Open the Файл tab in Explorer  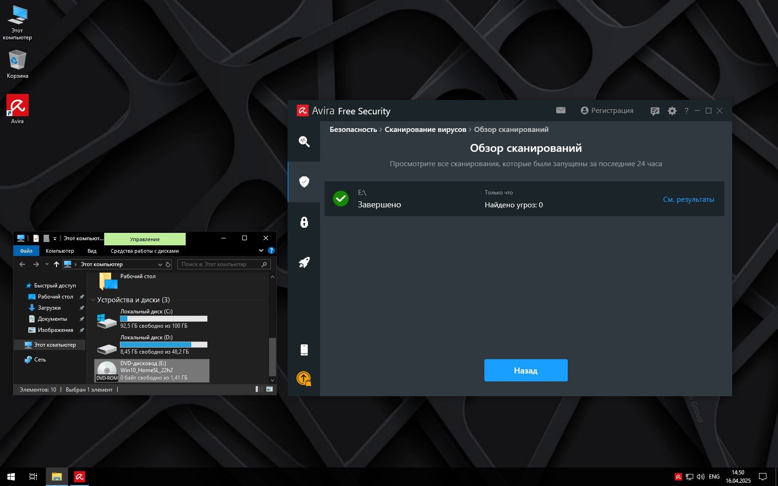pos(26,251)
